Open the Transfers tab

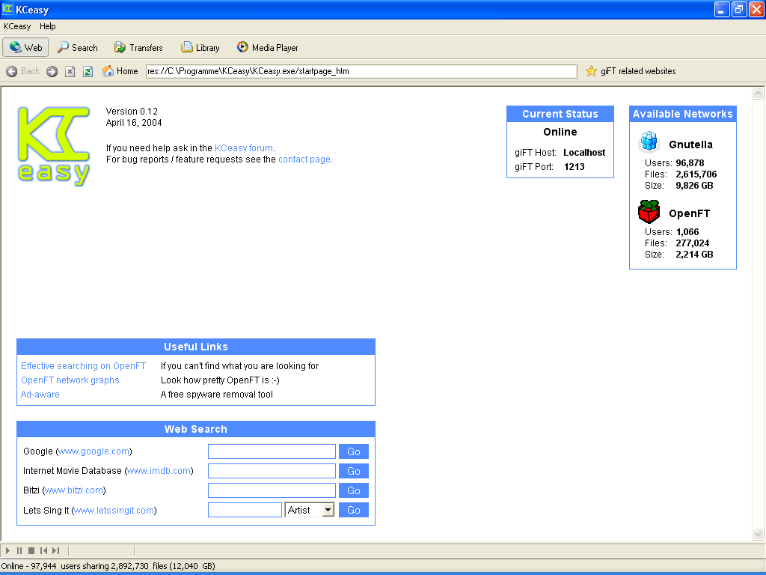138,47
